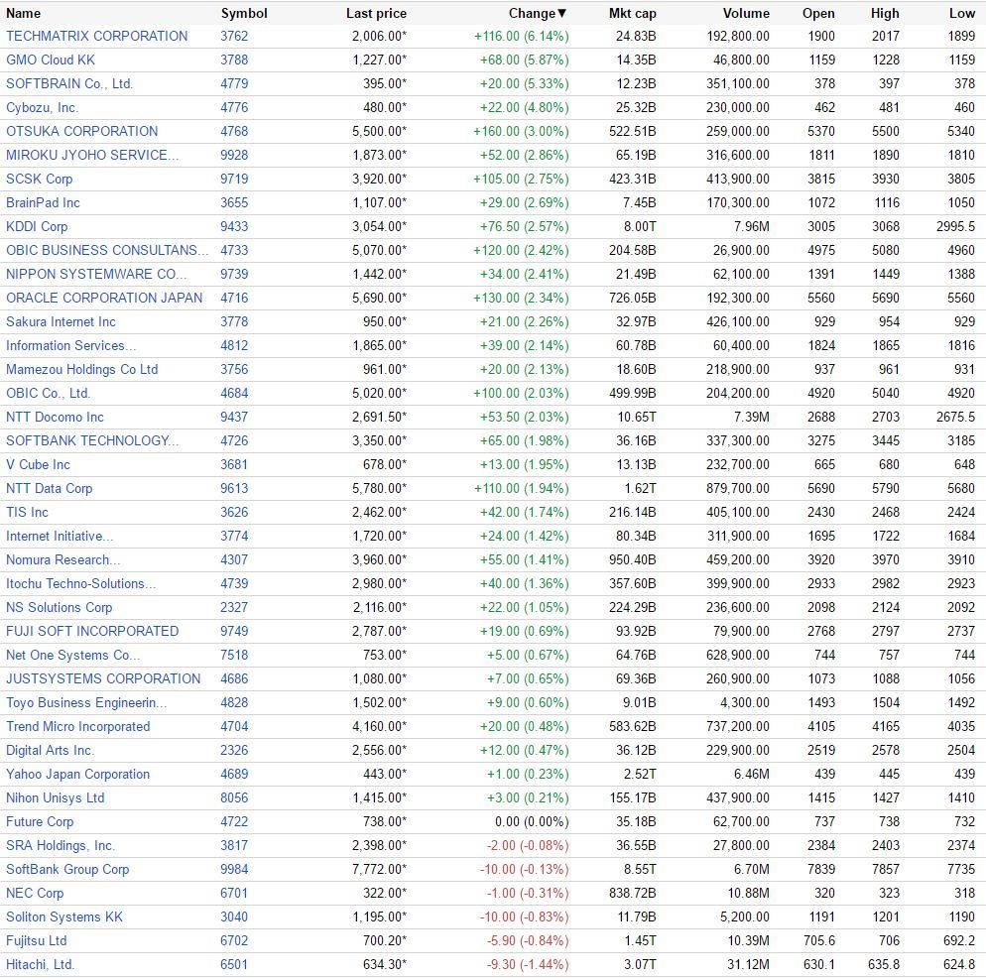Click symbol 3762 link
Screen dimensions: 986x978
coord(234,36)
